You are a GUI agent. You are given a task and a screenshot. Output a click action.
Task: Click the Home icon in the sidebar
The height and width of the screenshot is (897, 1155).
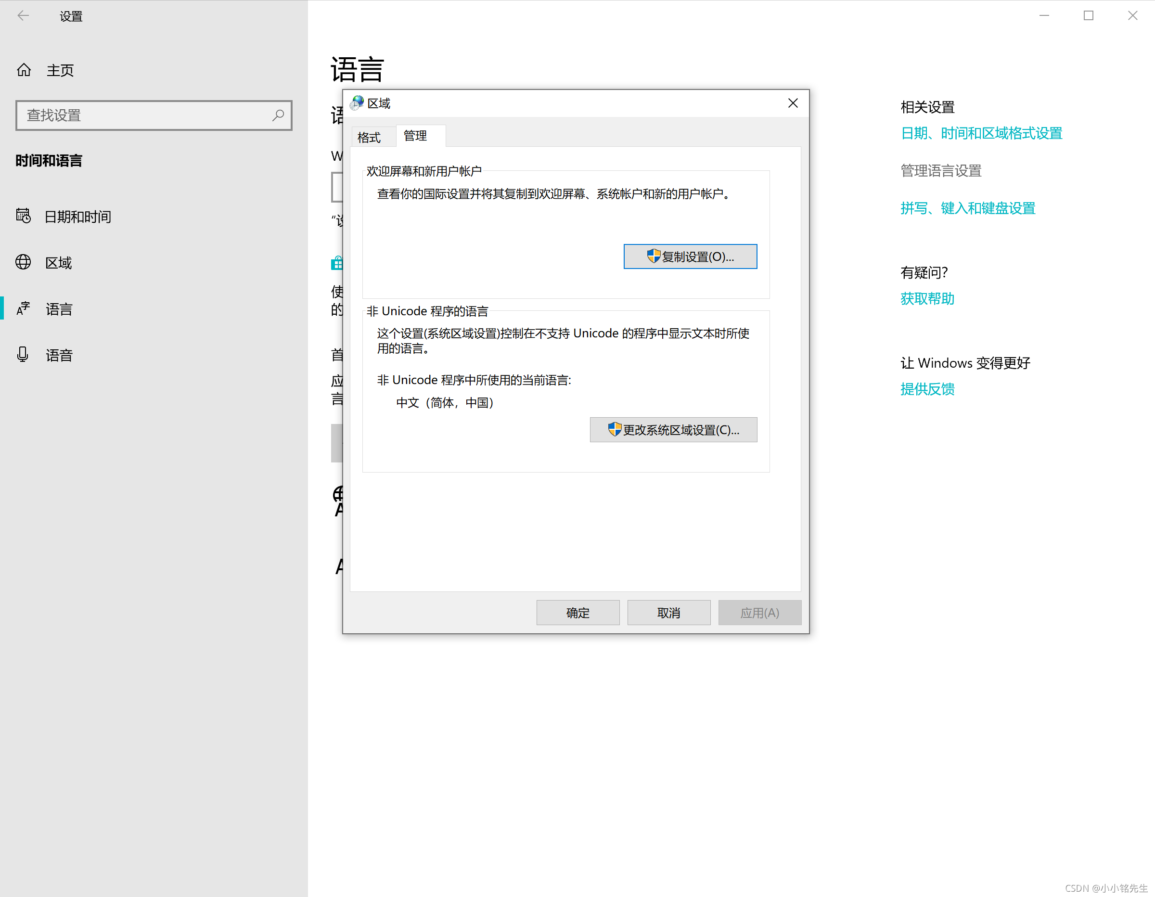(24, 70)
